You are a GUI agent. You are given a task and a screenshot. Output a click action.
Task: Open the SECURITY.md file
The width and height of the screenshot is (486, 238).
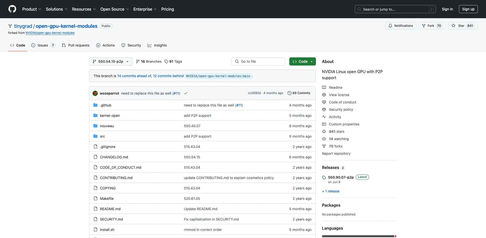click(111, 219)
